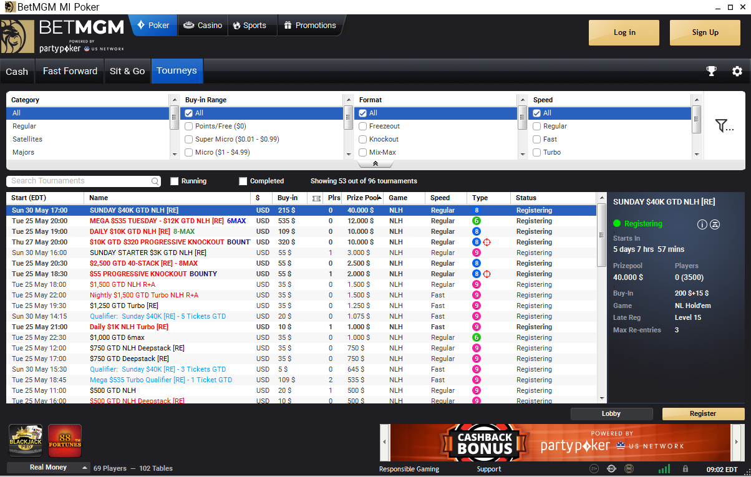Click 9-max badge on SUNDAY STARTER $3K row

[x=477, y=253]
